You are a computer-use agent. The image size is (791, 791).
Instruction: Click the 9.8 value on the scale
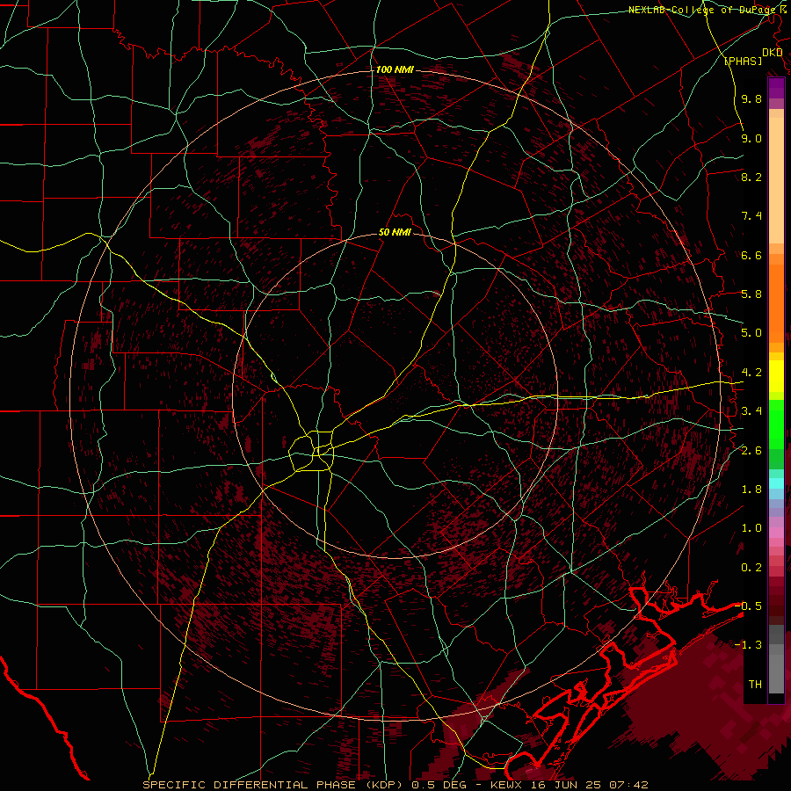pyautogui.click(x=751, y=99)
